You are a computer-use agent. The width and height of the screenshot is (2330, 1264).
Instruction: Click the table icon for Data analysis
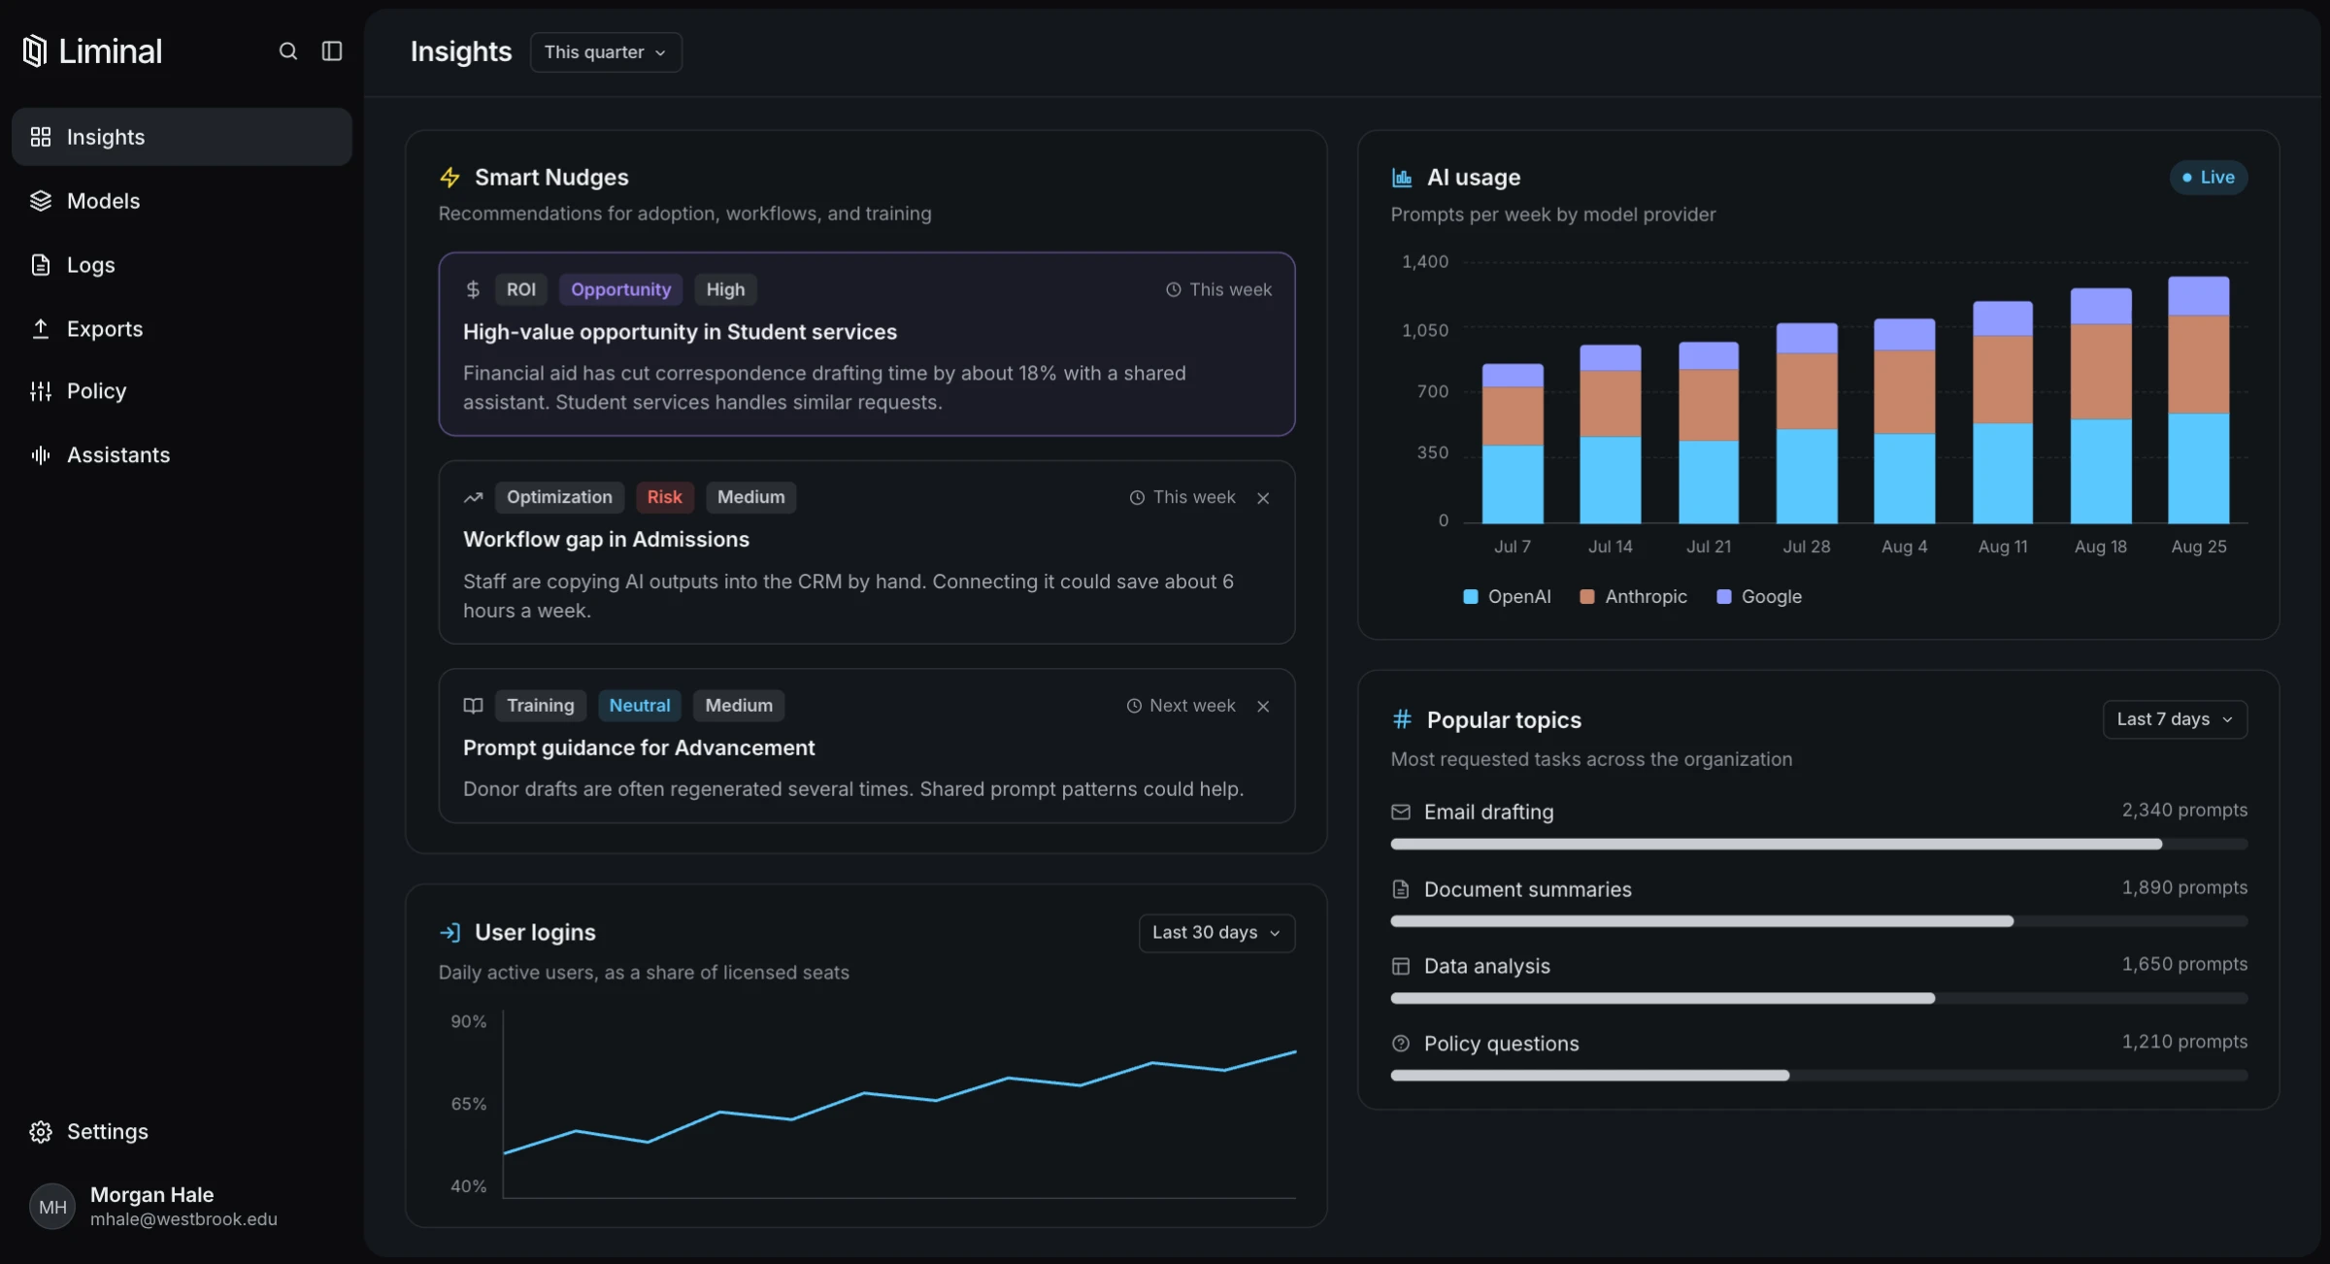(x=1400, y=966)
